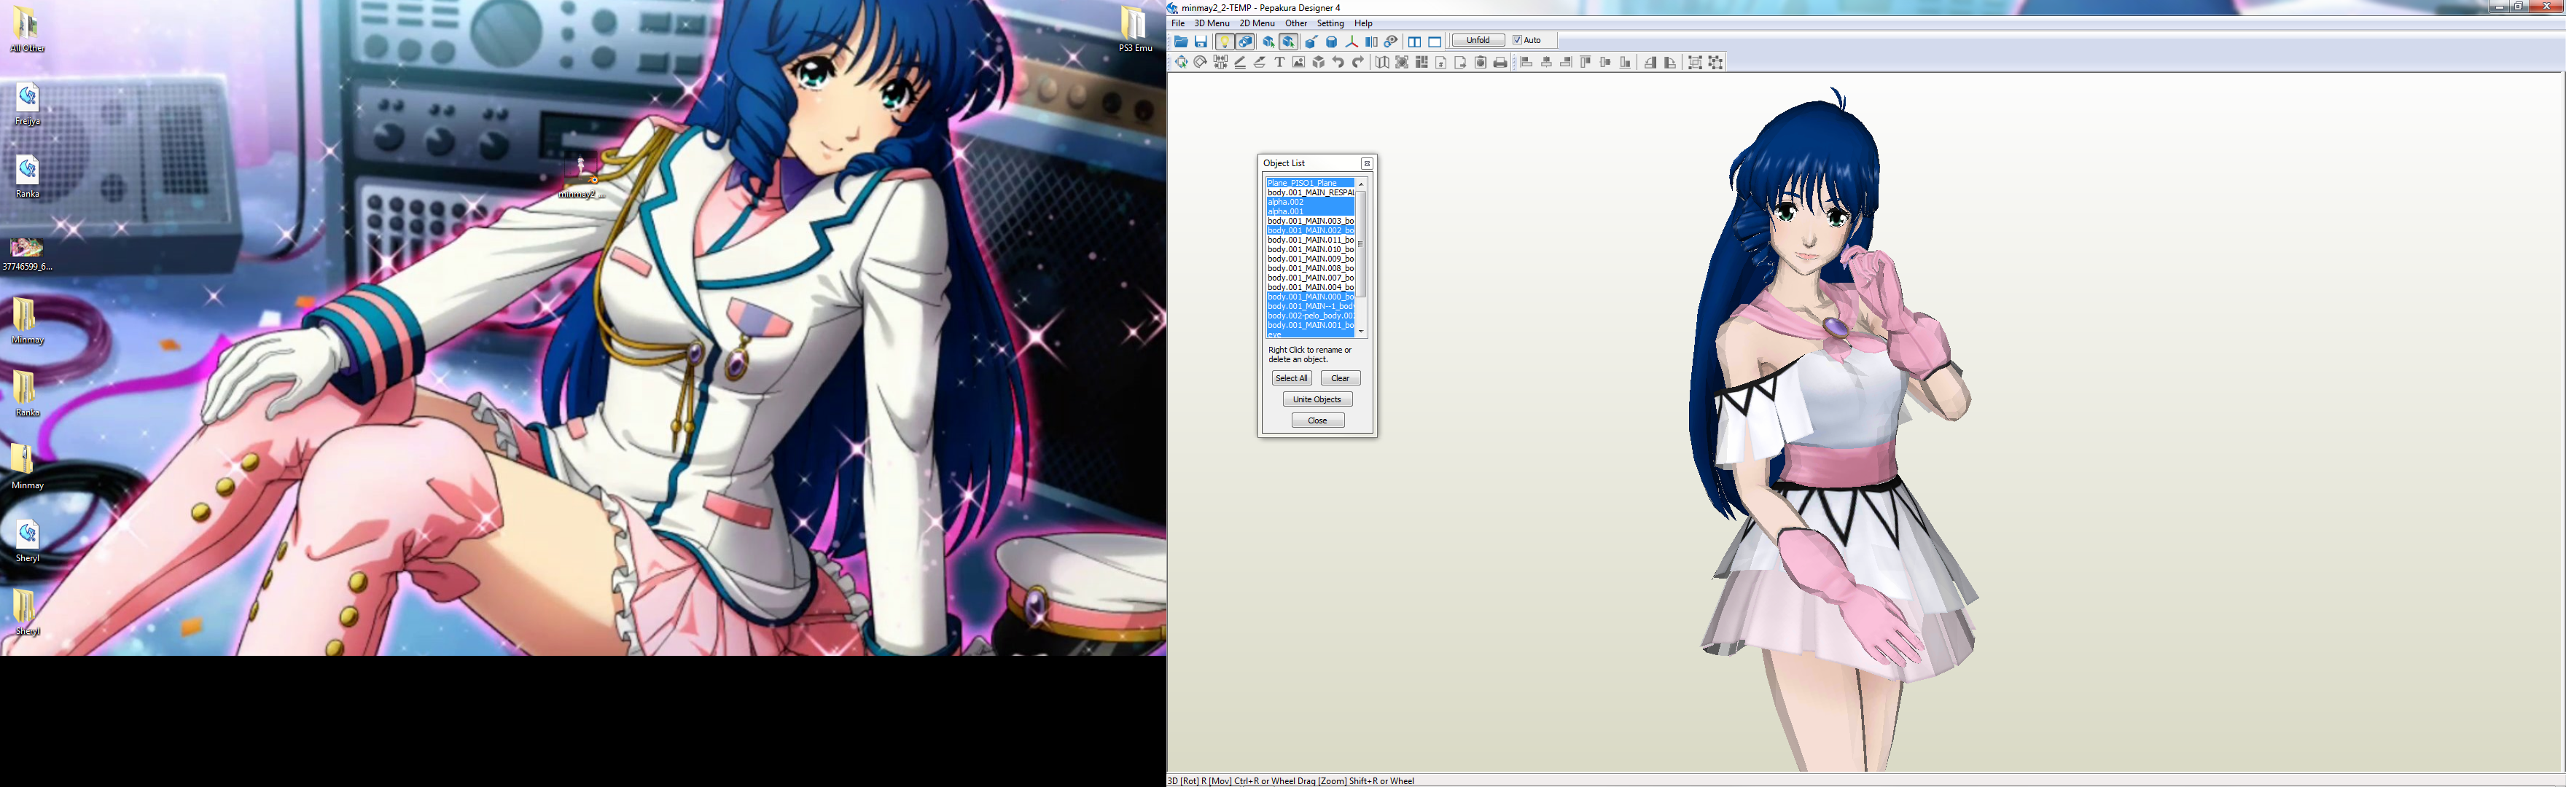Screen dimensions: 2566x787
Task: Click the Unite Objects button
Action: pos(1317,399)
